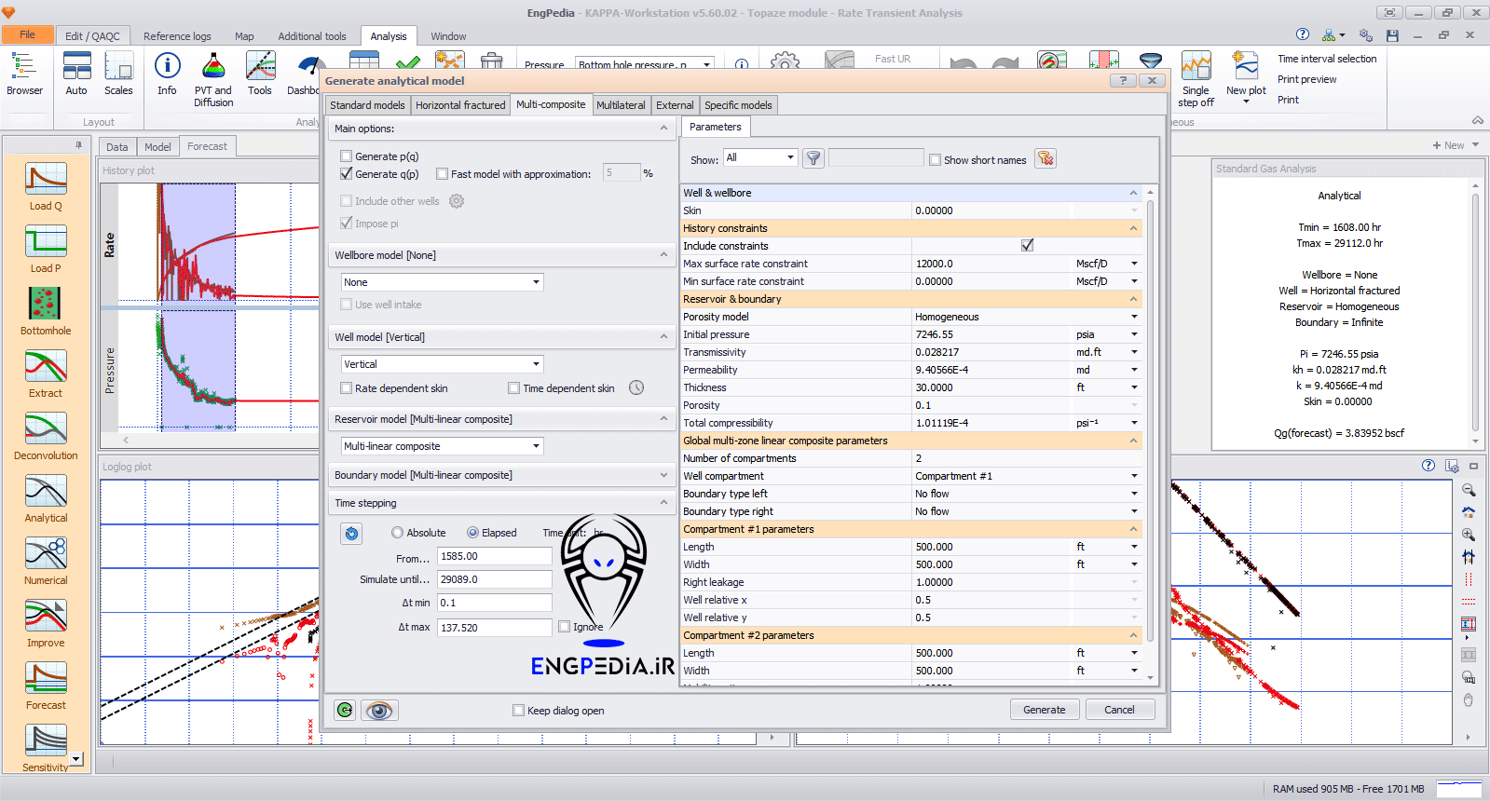Select the Absolute time radio button
This screenshot has width=1490, height=801.
click(398, 533)
